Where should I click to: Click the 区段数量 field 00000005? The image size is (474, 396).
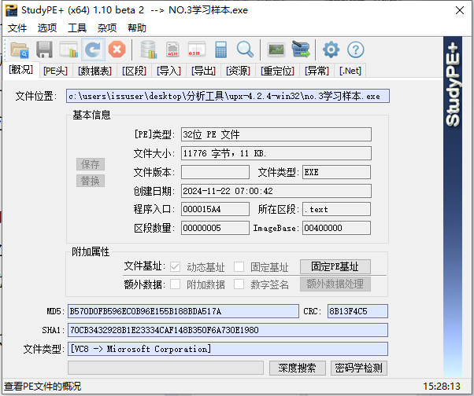coord(215,228)
